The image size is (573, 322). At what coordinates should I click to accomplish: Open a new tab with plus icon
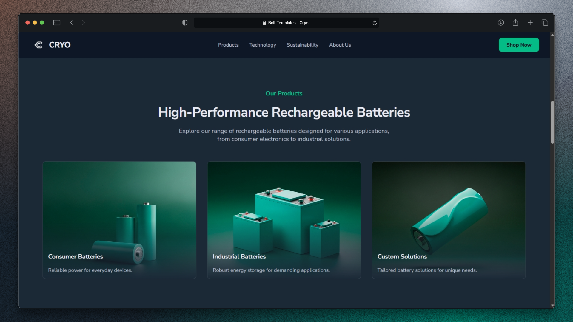point(530,23)
